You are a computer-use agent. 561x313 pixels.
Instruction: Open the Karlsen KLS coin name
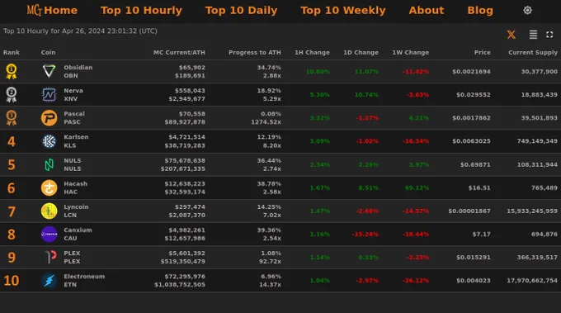click(x=76, y=141)
